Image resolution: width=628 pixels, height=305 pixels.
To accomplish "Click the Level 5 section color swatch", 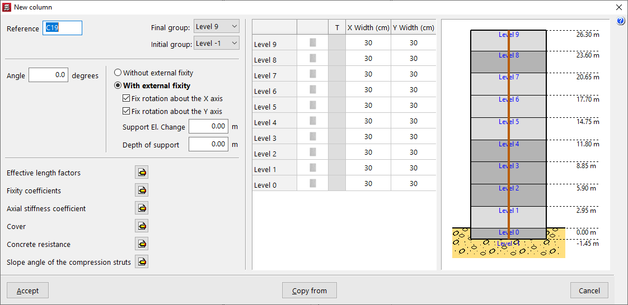I will tap(313, 105).
